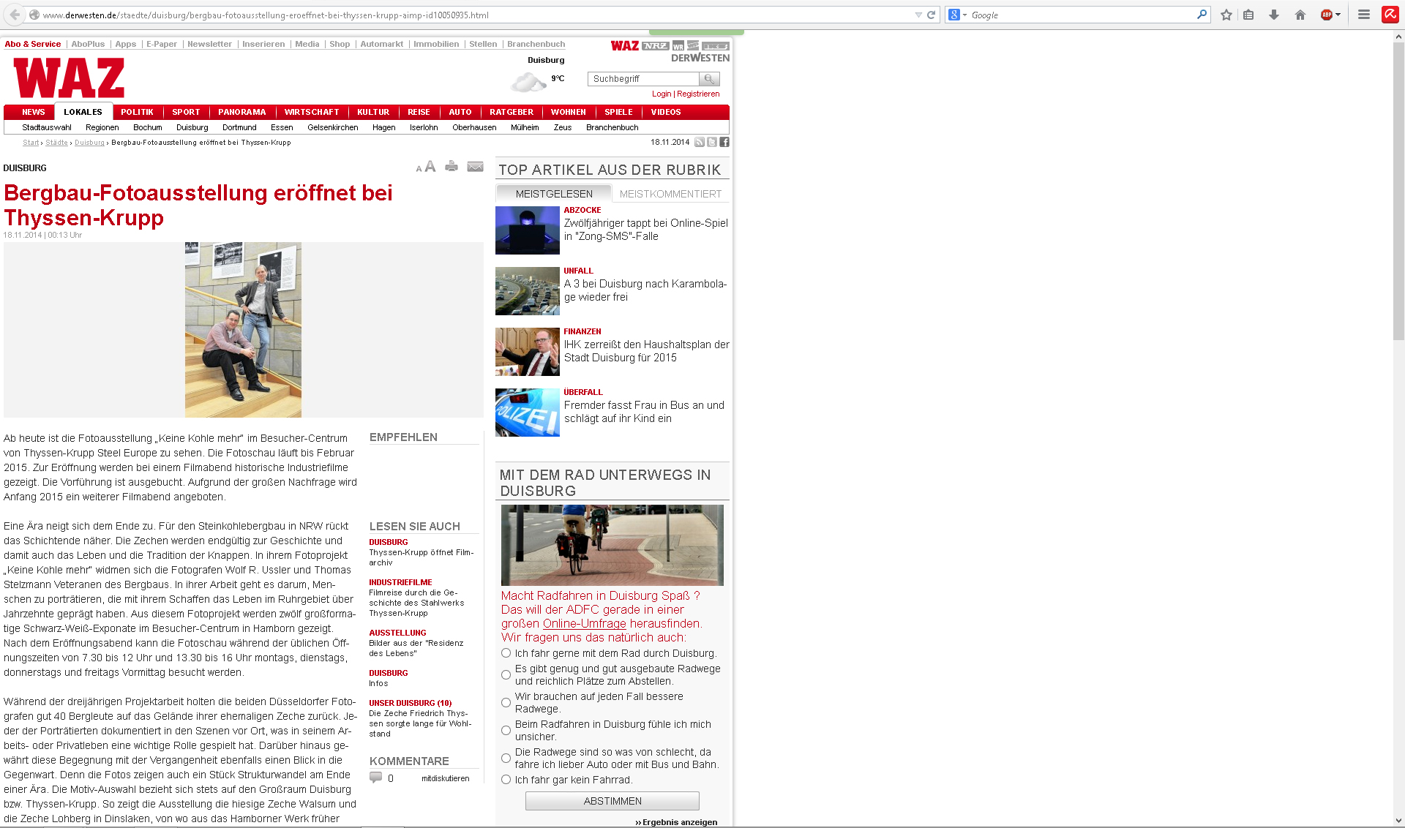The width and height of the screenshot is (1405, 828).
Task: Click the Google search input field
Action: tap(1083, 15)
